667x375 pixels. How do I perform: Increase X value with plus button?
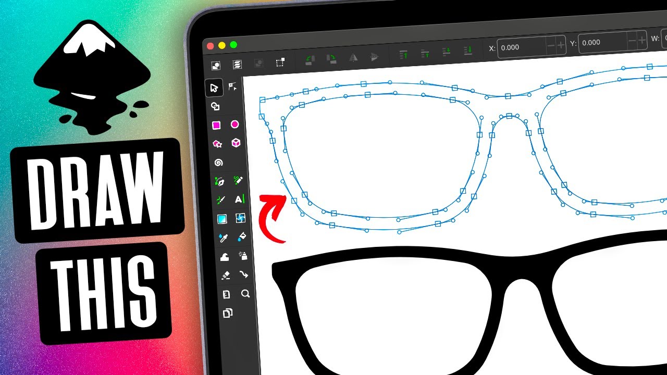tap(561, 45)
